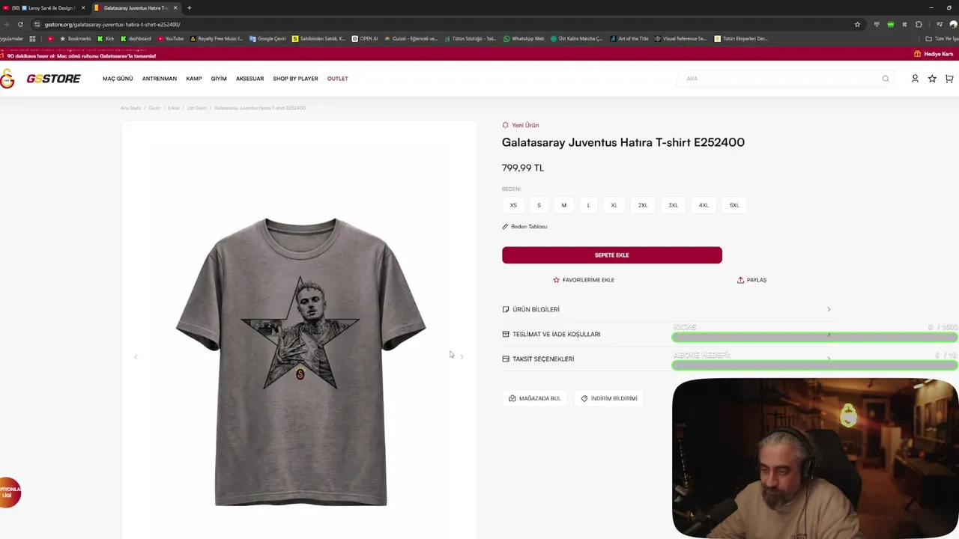Expand TESLİMAT VE İADE KOŞULLARI section

pos(556,335)
